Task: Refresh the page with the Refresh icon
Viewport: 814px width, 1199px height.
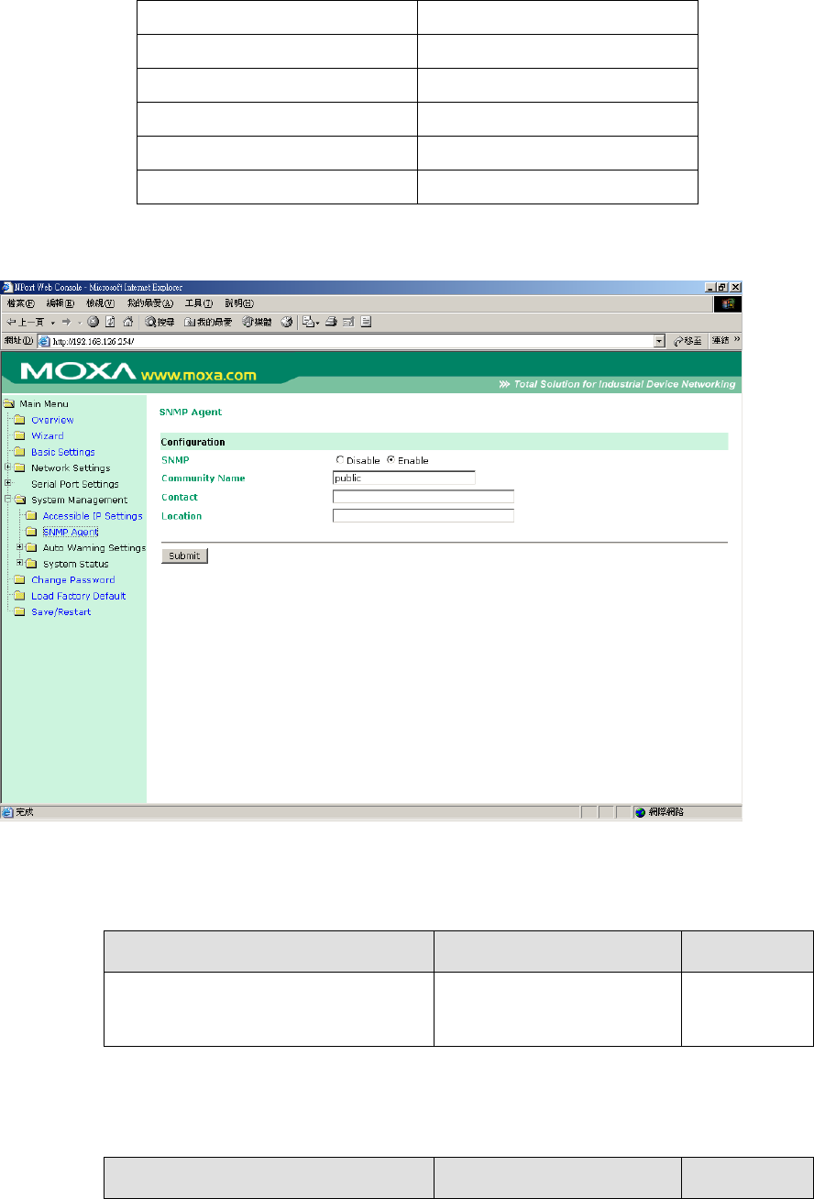Action: pos(109,322)
